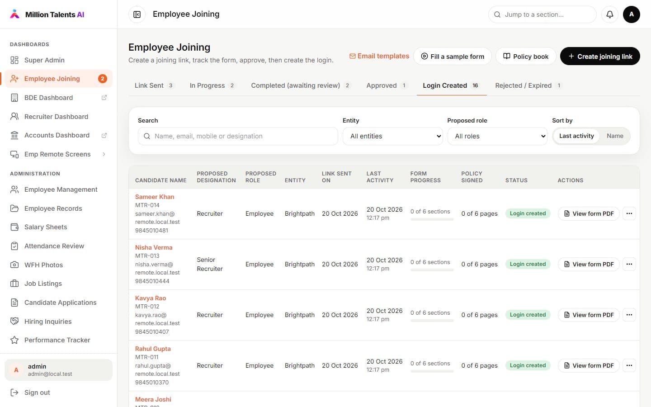The height and width of the screenshot is (407, 651).
Task: Click the Recruiter Dashboard people icon
Action: (x=14, y=117)
